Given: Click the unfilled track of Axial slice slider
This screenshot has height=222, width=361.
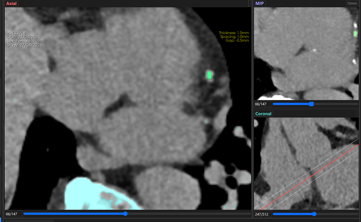Looking at the screenshot, I should 189,214.
